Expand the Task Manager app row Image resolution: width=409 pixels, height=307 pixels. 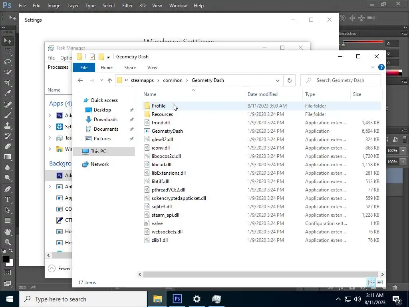[50, 138]
